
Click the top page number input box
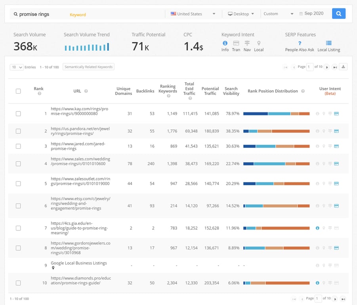(310, 67)
